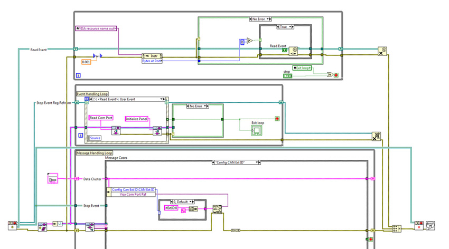
Task: Select the VISA Write node
Action: pos(217,209)
